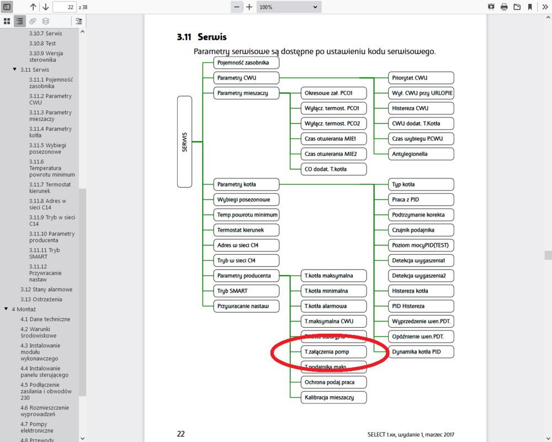Find current outline item

click(x=79, y=21)
